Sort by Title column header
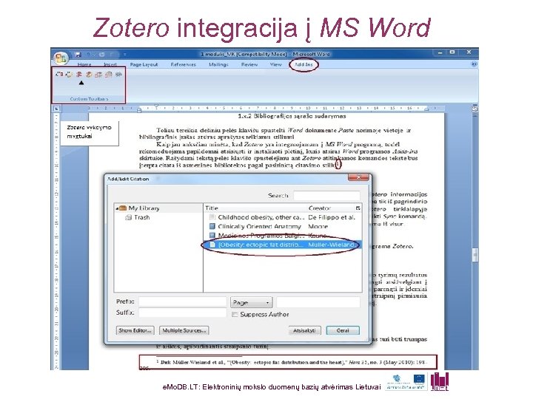533x399 pixels. (255, 208)
